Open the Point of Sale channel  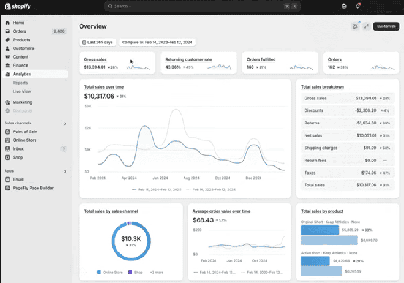(26, 131)
